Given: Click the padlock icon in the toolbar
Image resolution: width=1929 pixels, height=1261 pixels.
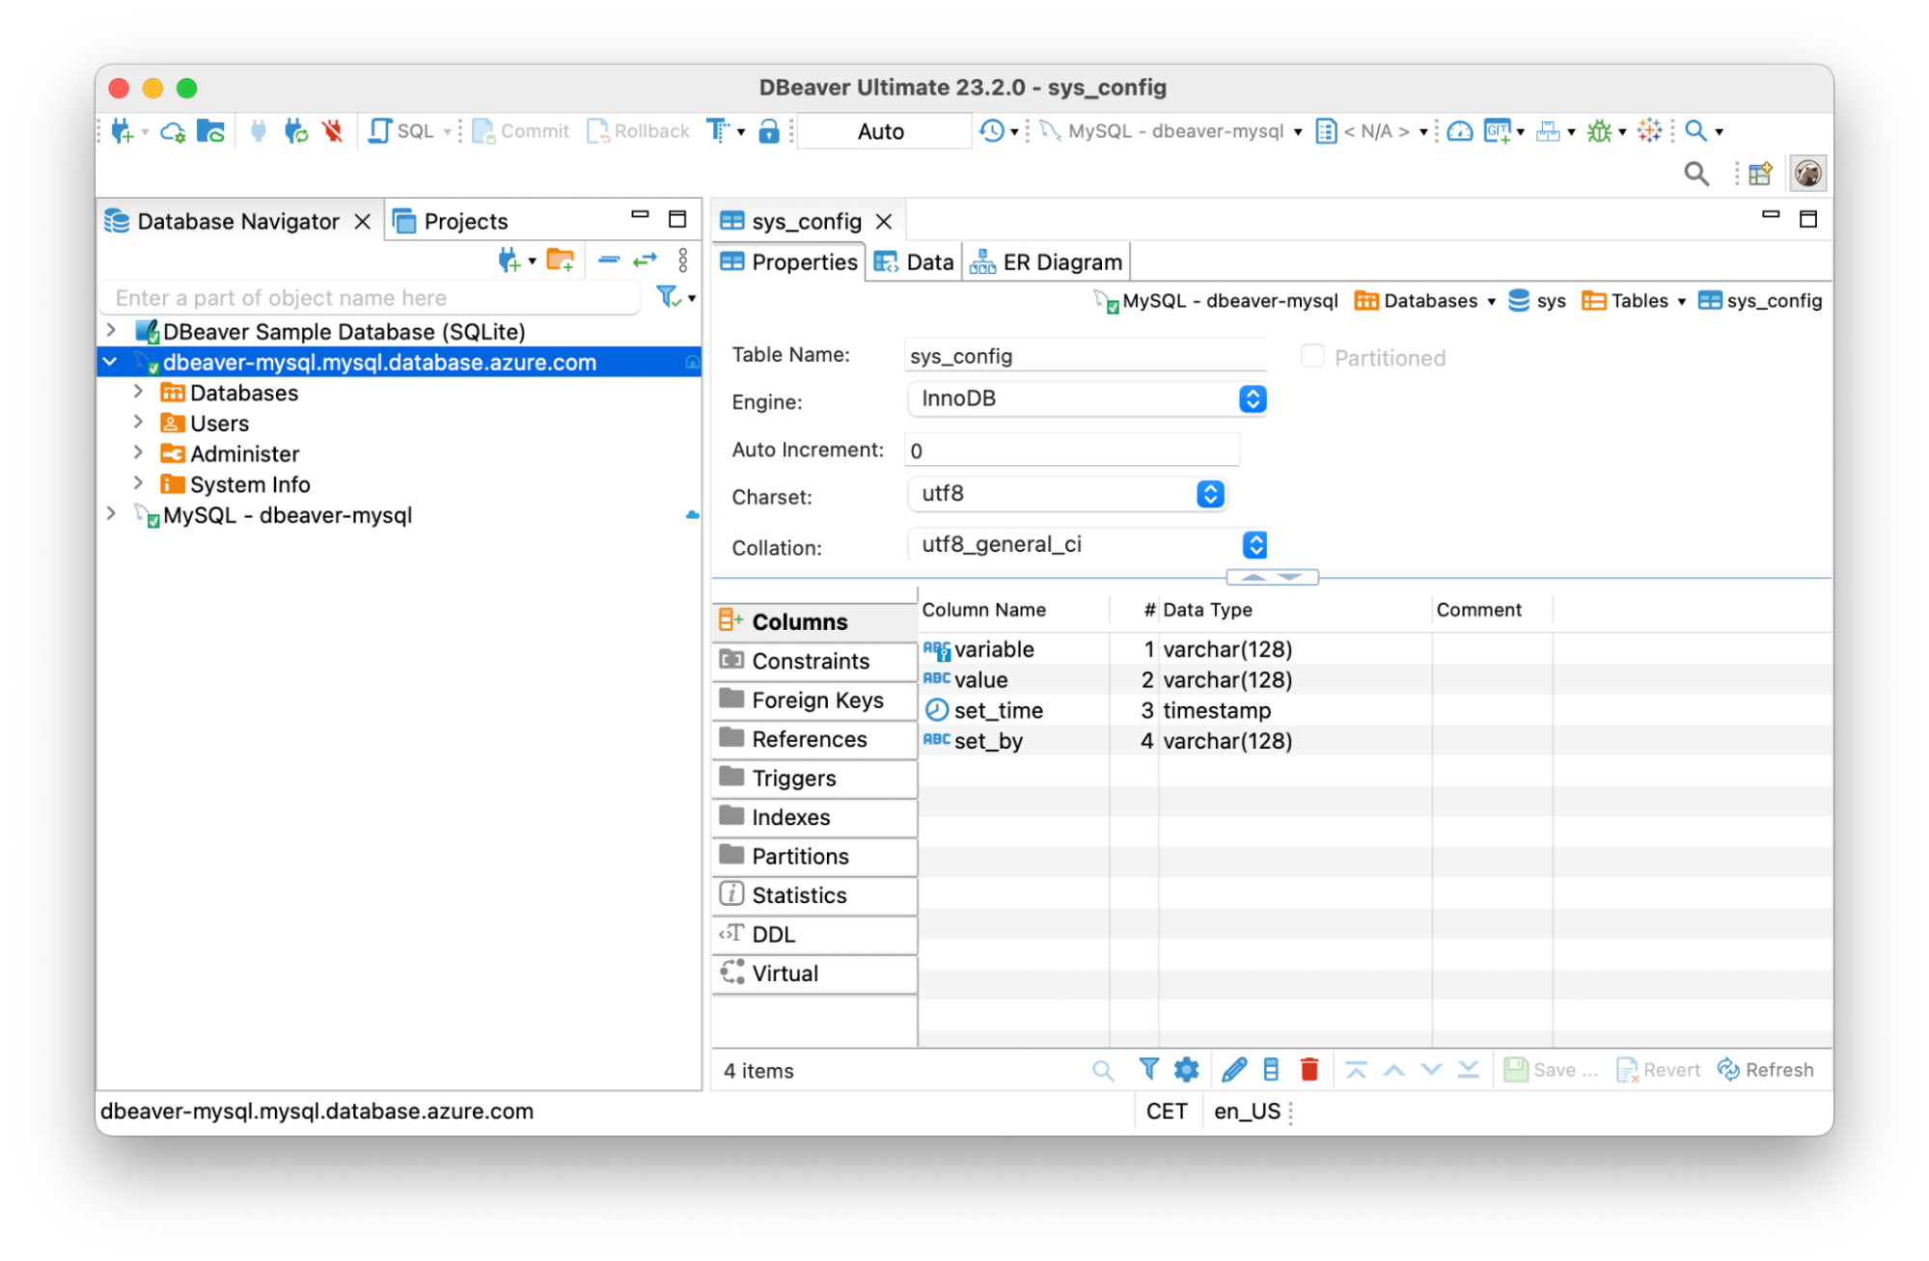Looking at the screenshot, I should click(768, 131).
